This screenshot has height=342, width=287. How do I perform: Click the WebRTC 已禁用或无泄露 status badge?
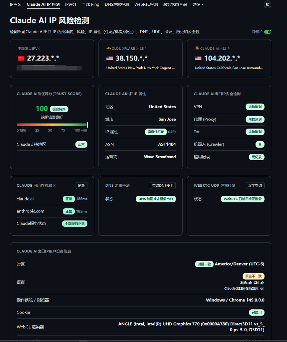click(x=243, y=199)
